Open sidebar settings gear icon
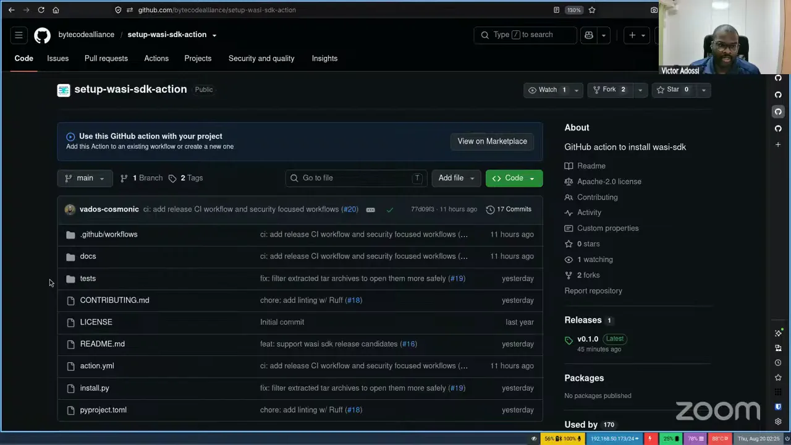791x445 pixels. pyautogui.click(x=778, y=422)
